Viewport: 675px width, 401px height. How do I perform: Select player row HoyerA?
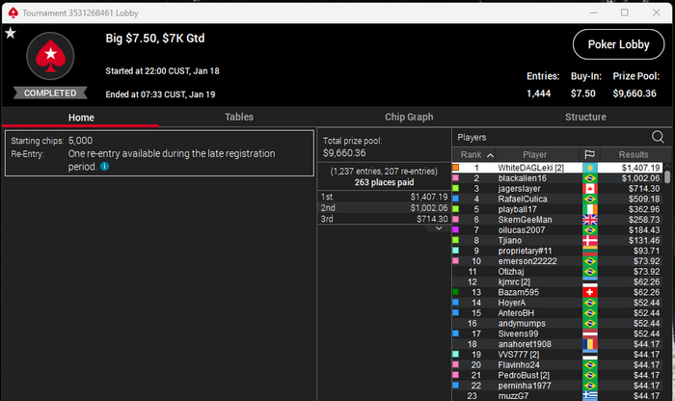[557, 303]
